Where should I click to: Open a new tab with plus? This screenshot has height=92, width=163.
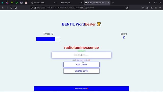[113, 3]
